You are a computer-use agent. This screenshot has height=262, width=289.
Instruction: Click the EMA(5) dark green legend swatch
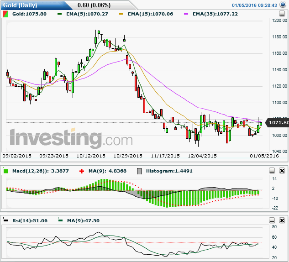59,14
